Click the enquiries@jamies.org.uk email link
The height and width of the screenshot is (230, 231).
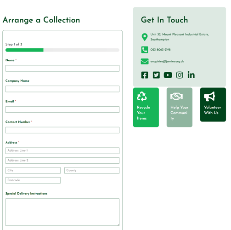(x=167, y=61)
